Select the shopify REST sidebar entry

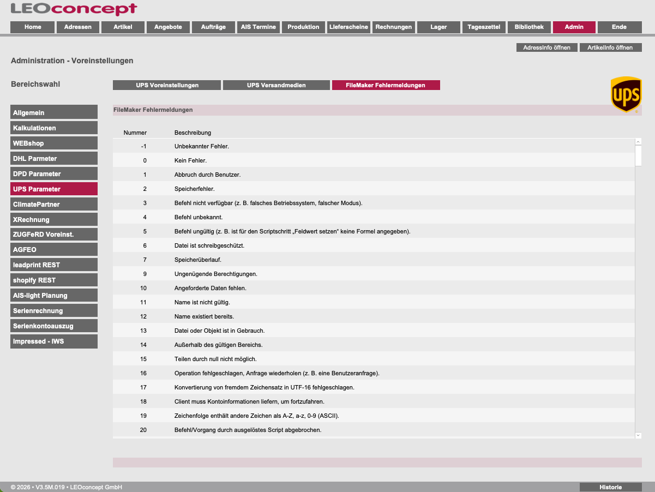tap(54, 280)
